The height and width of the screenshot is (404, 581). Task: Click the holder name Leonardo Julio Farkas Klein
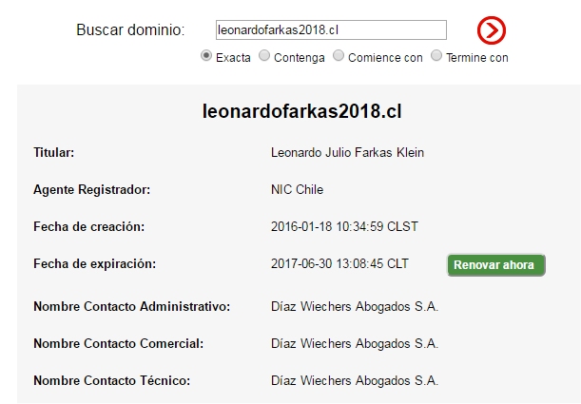(x=347, y=152)
